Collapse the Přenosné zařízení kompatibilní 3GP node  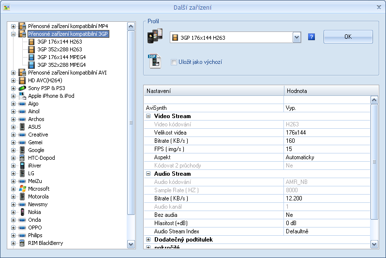14,34
